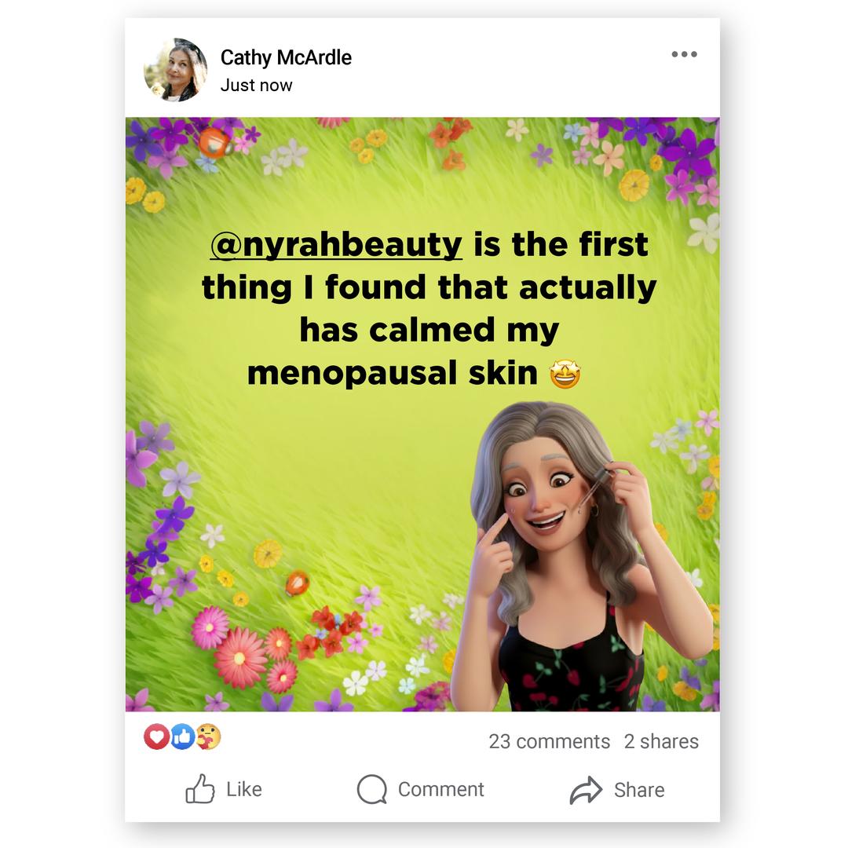
Task: Click the arrow Share icon
Action: pos(586,790)
